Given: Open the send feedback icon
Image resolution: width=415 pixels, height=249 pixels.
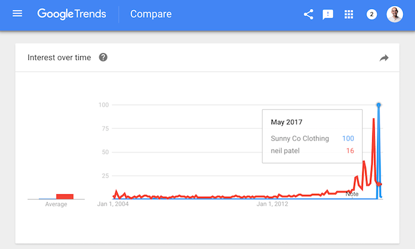Looking at the screenshot, I should click(328, 14).
